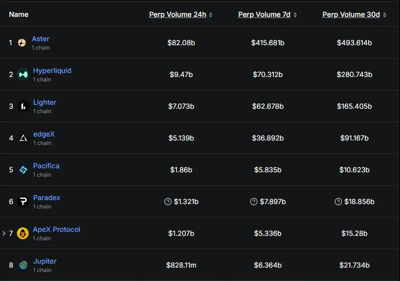Click the Hyperliquid logo icon
The height and width of the screenshot is (281, 400).
pyautogui.click(x=23, y=74)
